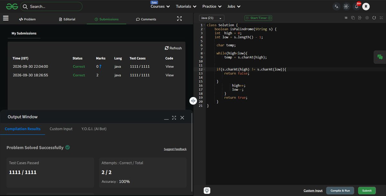Viewport: 386px width, 196px height.
Task: Switch to the Editorial tab
Action: (67, 19)
